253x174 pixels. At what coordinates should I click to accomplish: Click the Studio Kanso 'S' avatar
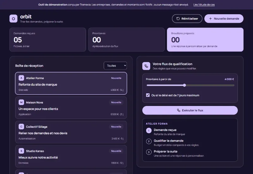[x=21, y=151]
